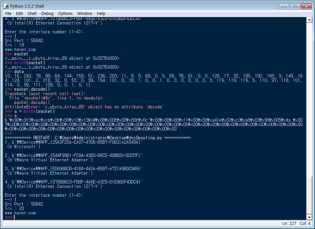Minimize the Python Shell window
Viewport: 315px width, 229px height.
coord(283,6)
